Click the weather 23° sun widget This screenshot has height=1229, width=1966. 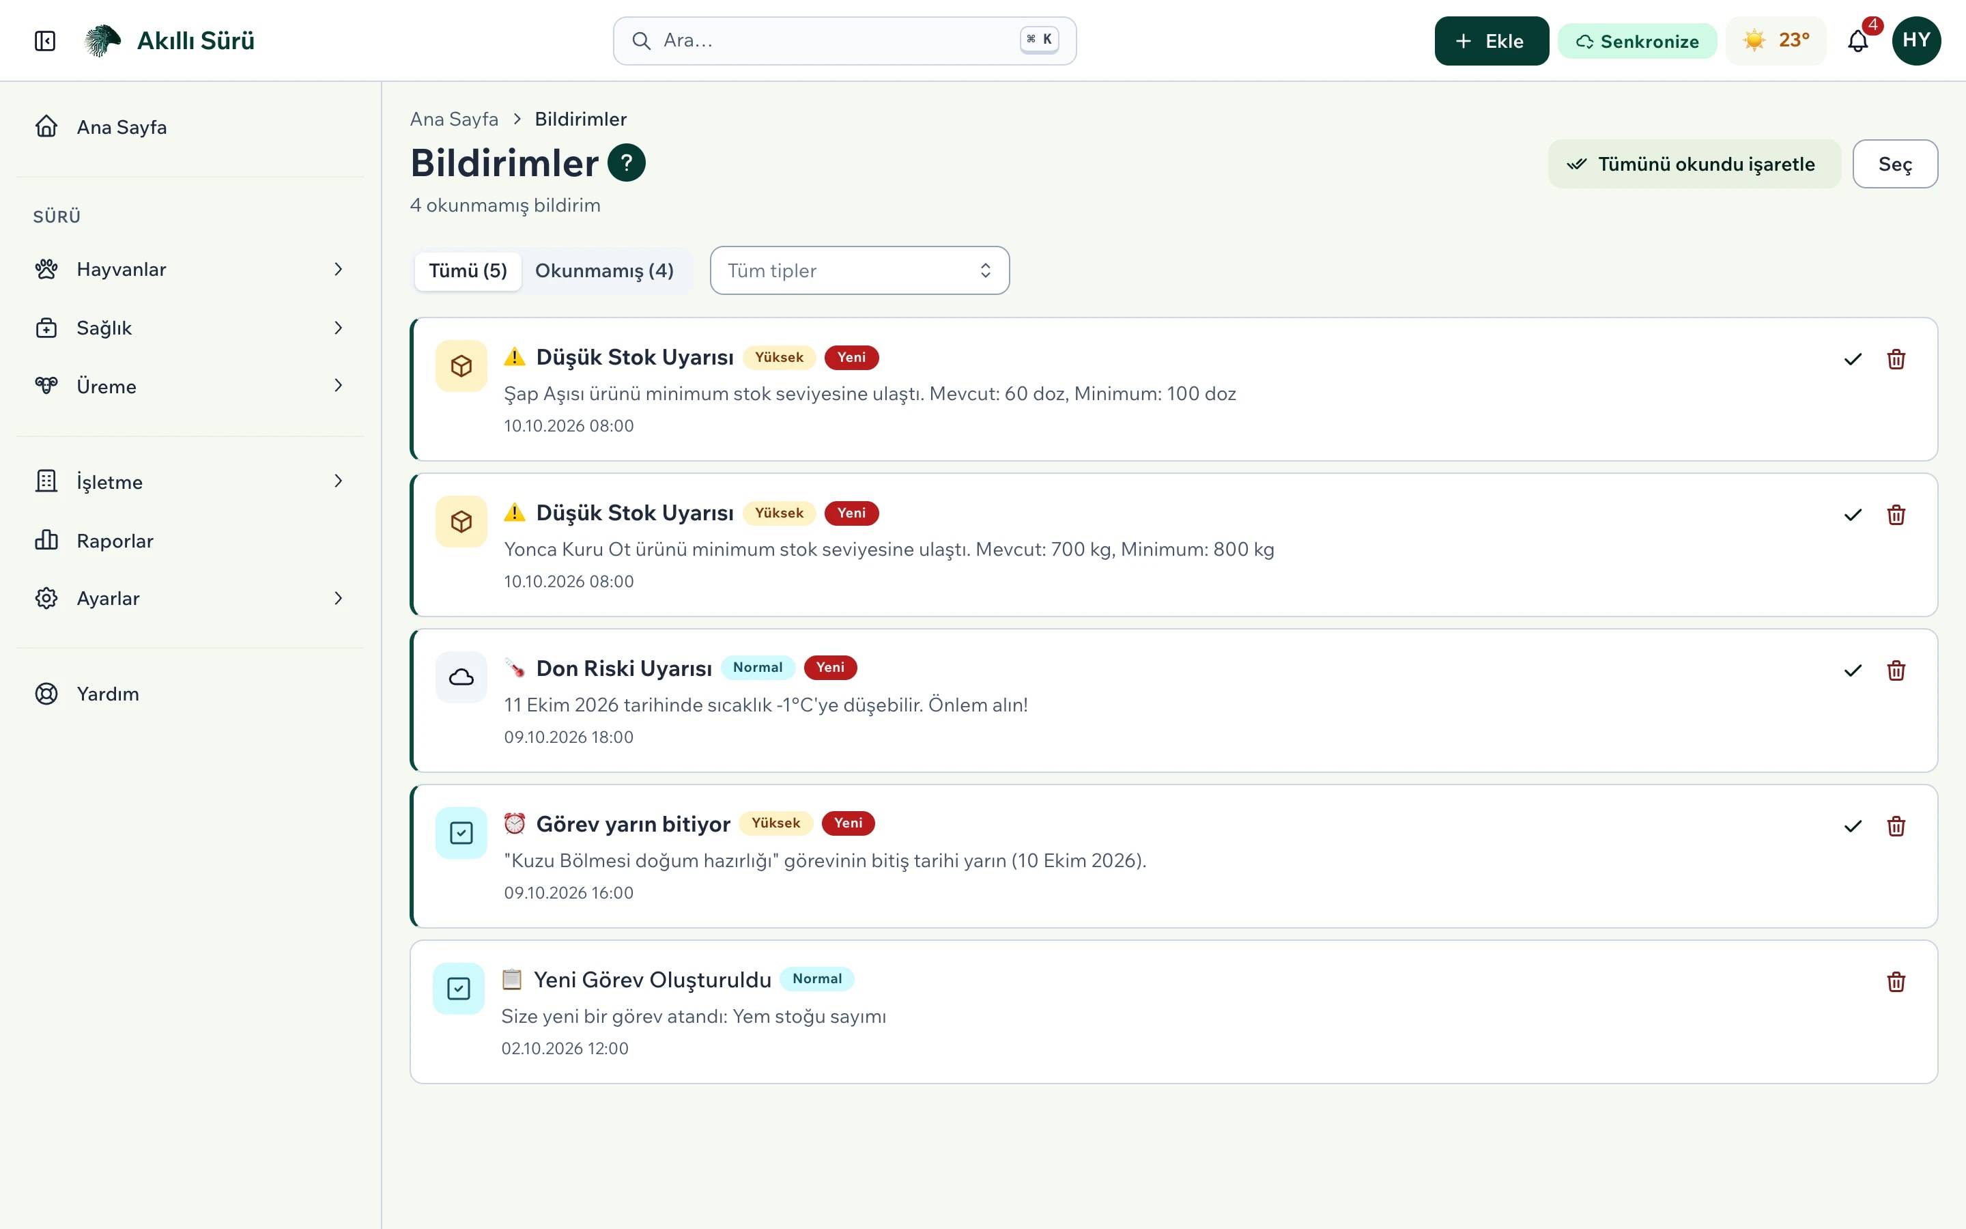point(1776,41)
